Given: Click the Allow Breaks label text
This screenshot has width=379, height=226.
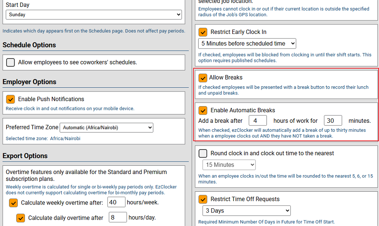Looking at the screenshot, I should [226, 78].
